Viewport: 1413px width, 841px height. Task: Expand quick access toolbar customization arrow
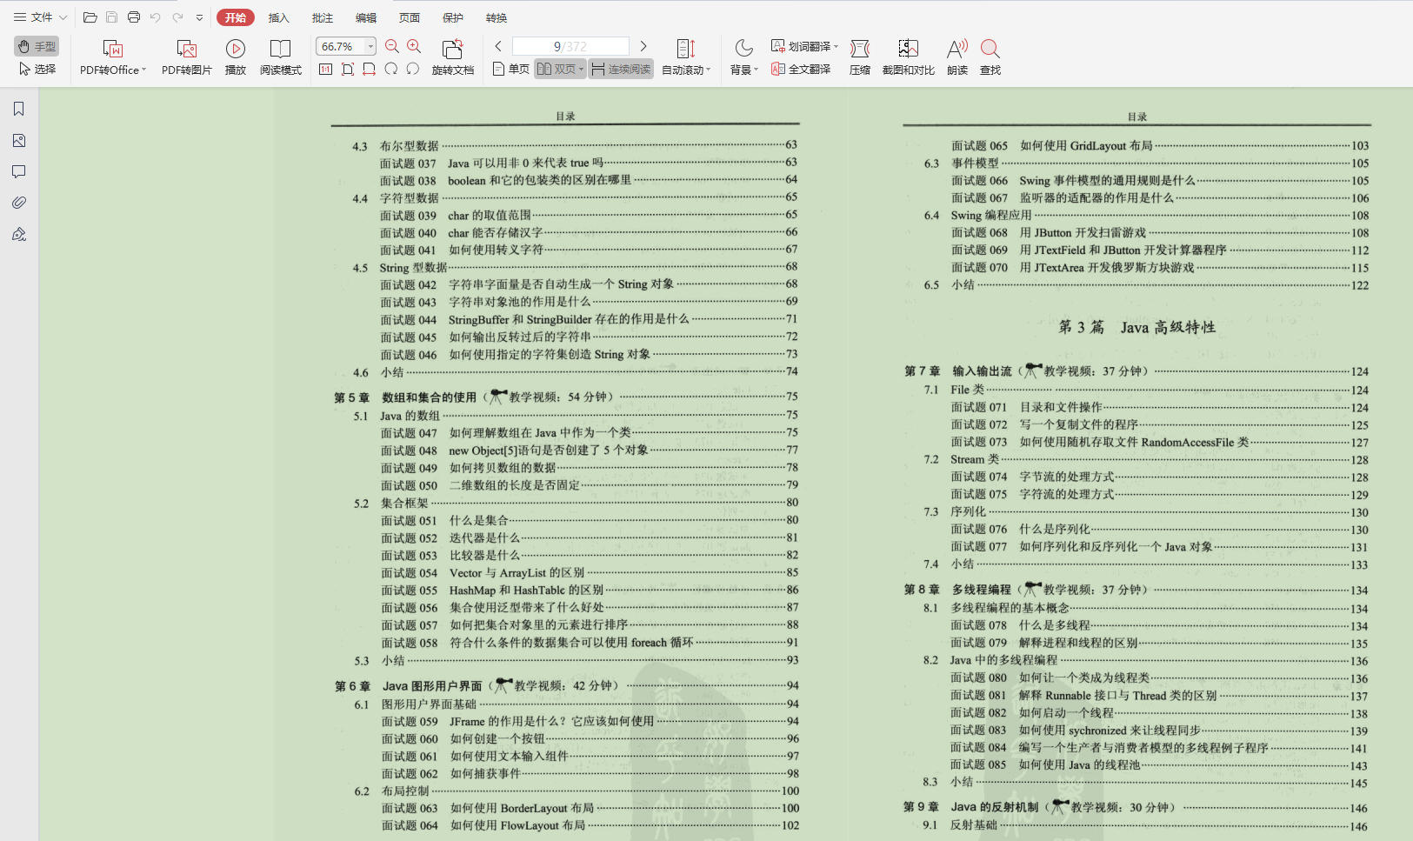pos(199,17)
